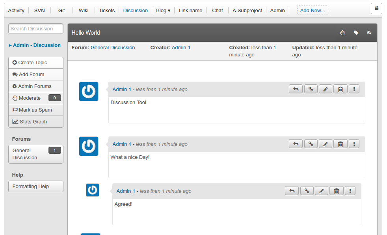Click the Create Topic button

click(x=35, y=63)
